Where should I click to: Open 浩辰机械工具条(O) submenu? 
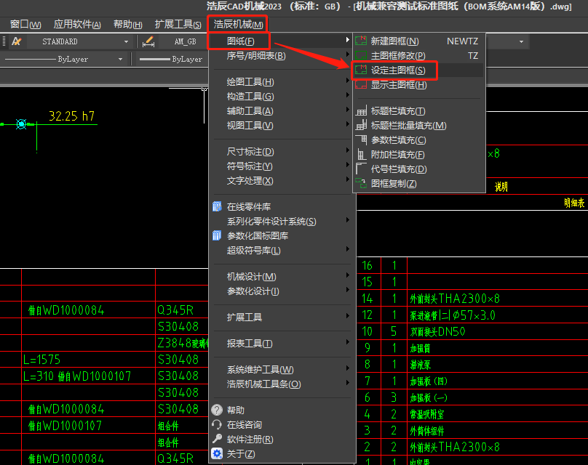point(280,384)
